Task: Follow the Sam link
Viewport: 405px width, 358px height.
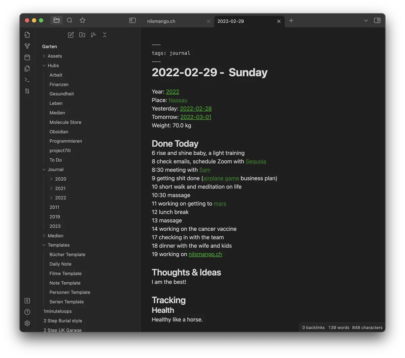Action: tap(205, 170)
